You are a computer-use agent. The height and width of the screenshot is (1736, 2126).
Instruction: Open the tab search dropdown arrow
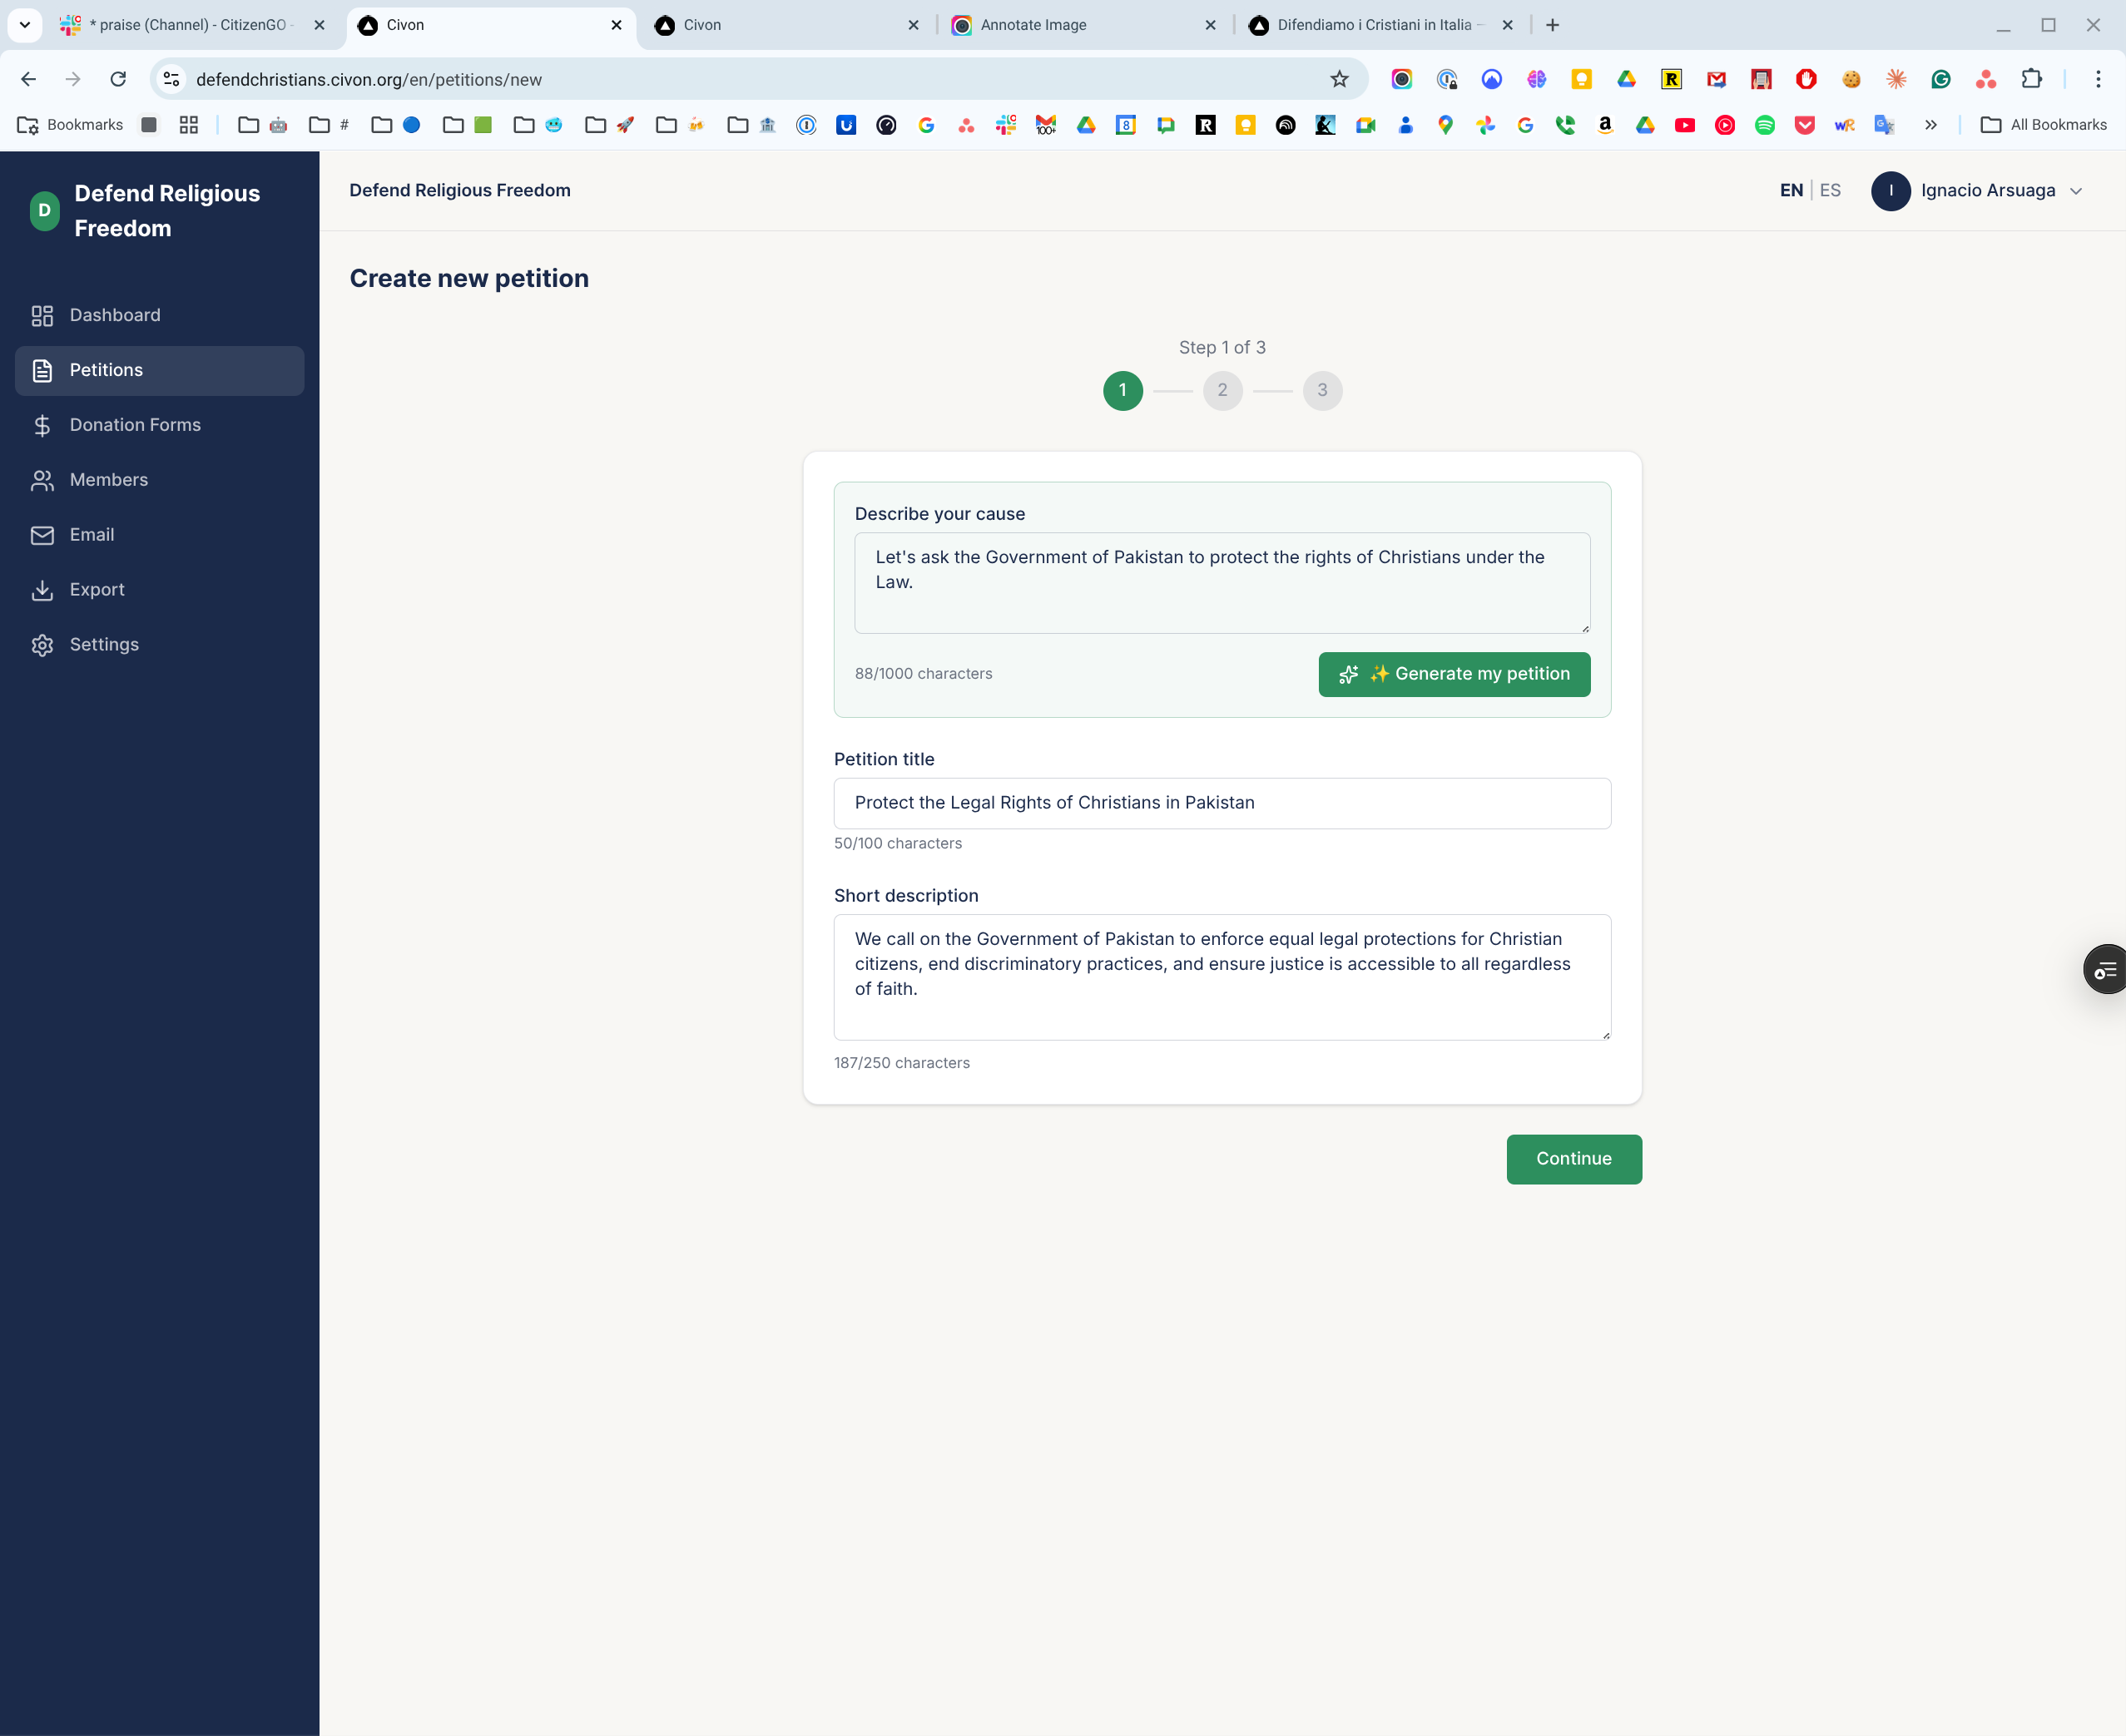point(25,25)
